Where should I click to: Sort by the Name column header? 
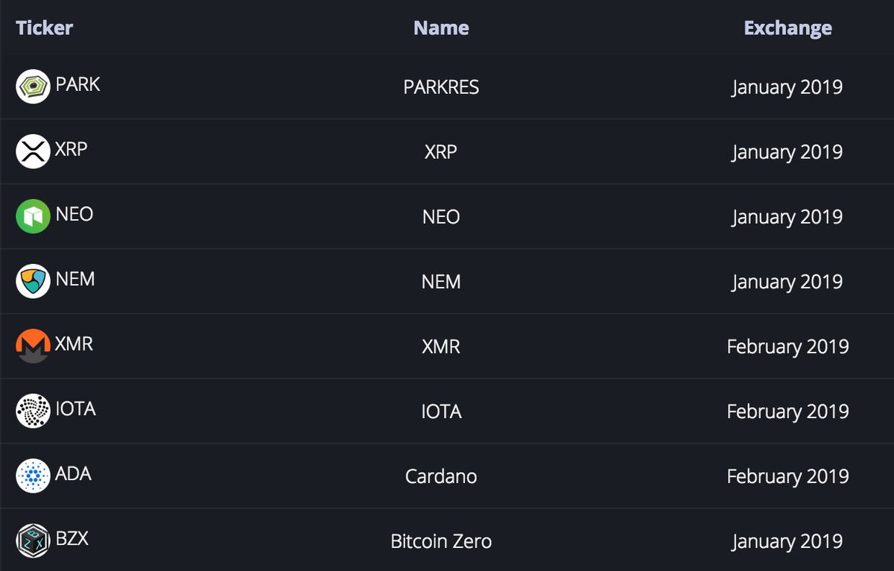[441, 28]
